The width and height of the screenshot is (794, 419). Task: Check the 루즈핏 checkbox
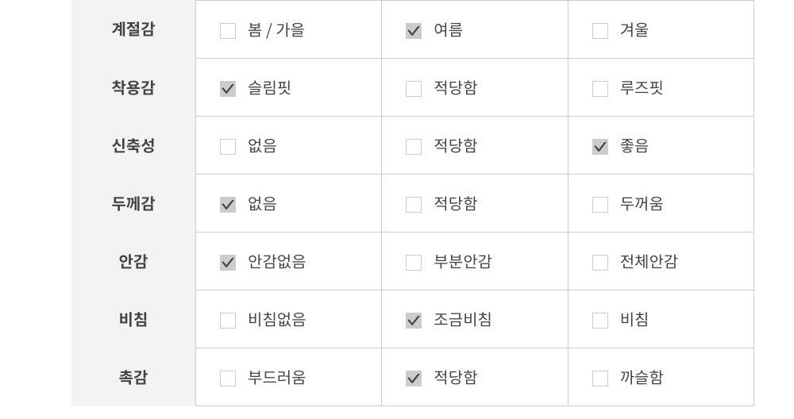coord(600,89)
